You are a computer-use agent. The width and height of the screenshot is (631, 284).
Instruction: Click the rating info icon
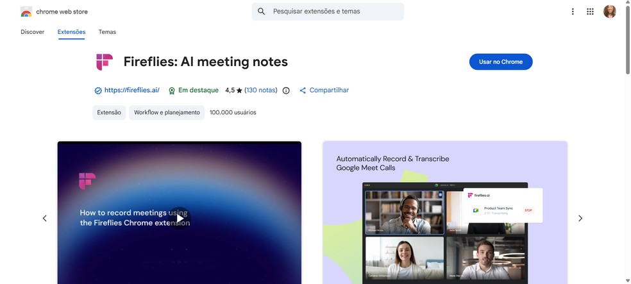pyautogui.click(x=286, y=90)
